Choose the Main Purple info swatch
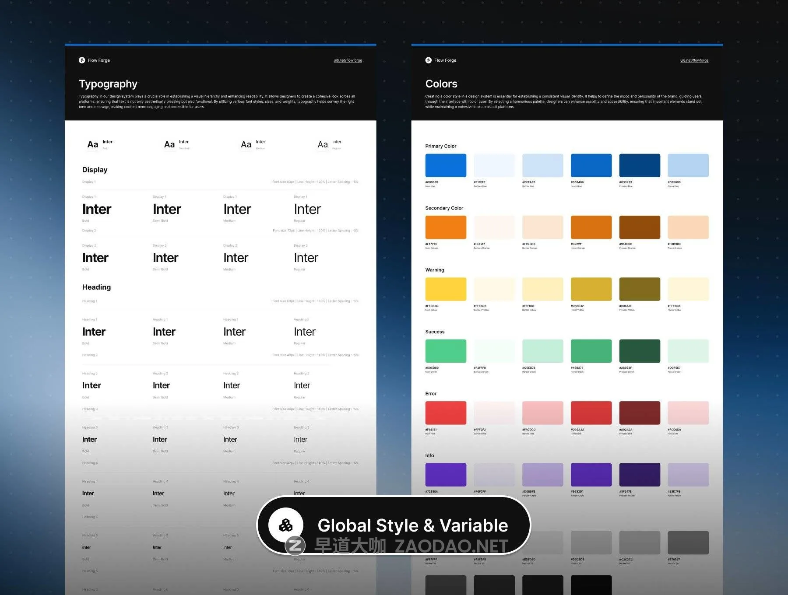 tap(445, 475)
